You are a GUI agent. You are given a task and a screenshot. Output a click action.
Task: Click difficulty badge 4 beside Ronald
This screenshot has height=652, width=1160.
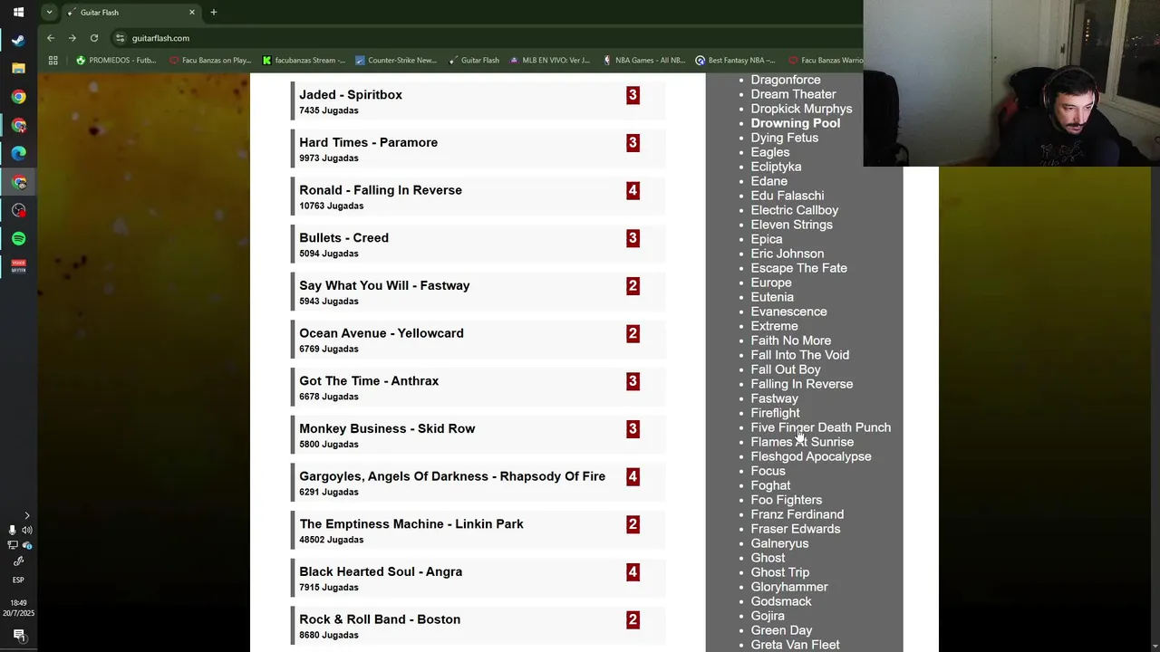coord(633,190)
